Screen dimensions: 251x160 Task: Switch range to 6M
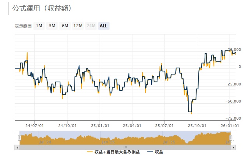click(65, 26)
